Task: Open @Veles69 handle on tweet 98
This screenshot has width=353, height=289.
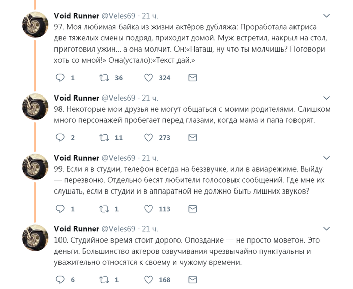Action: coord(119,98)
